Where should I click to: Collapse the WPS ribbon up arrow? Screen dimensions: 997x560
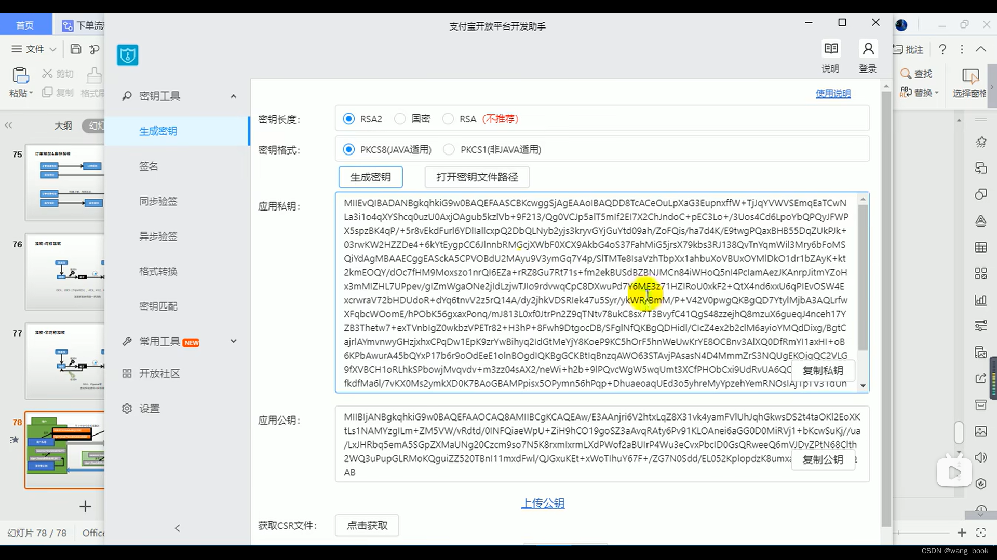tap(980, 49)
